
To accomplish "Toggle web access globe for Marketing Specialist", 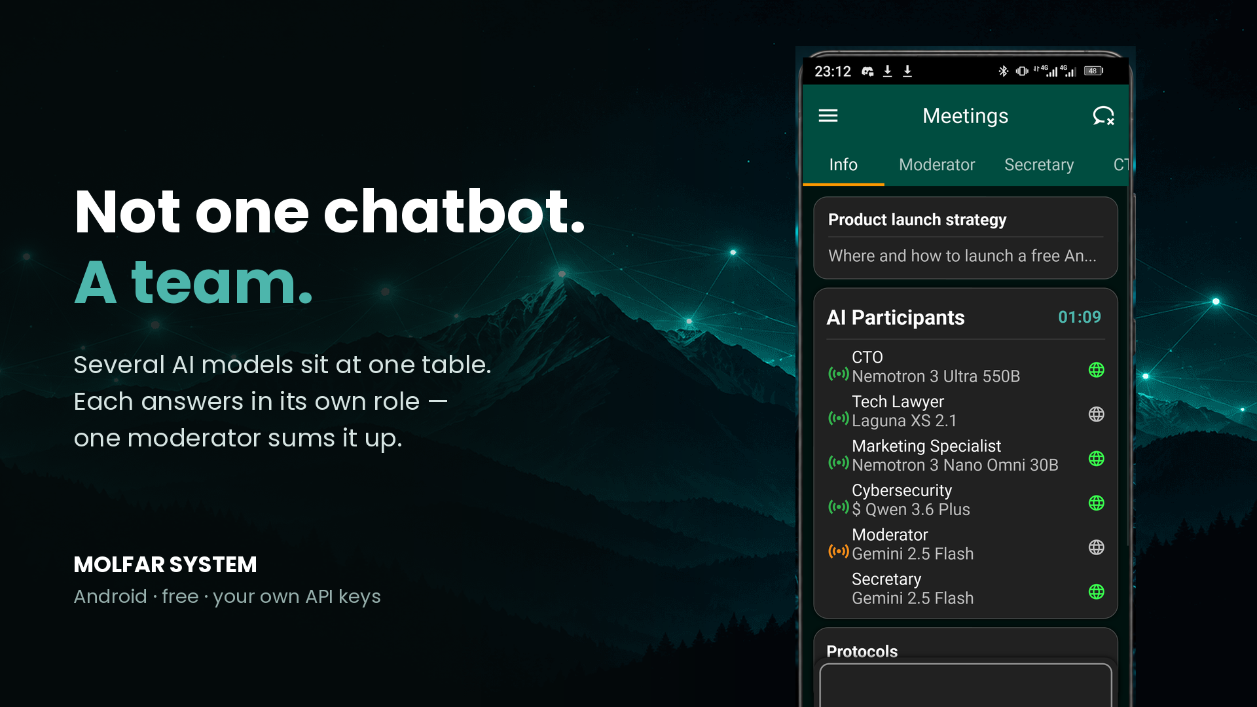I will pos(1097,459).
